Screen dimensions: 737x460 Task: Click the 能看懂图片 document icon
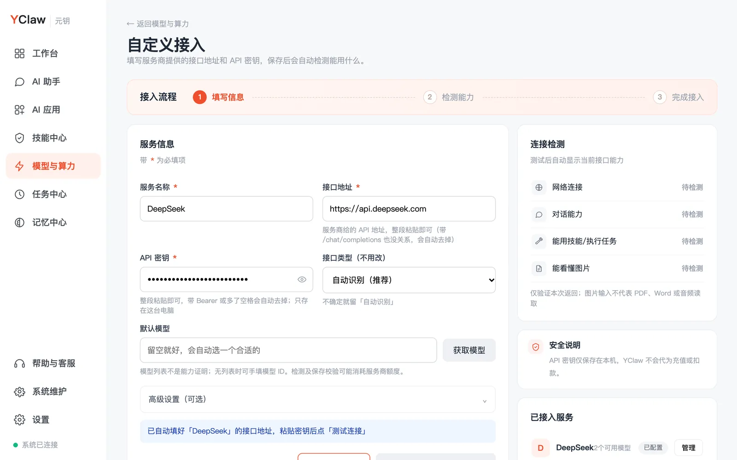539,268
